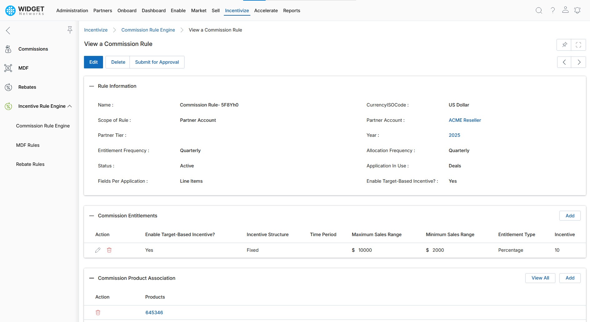The image size is (590, 322).
Task: Click the help question mark icon
Action: [553, 11]
